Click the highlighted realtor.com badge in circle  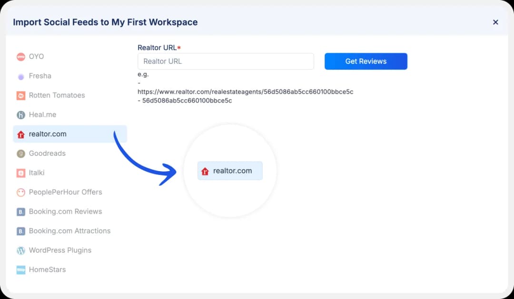click(230, 171)
